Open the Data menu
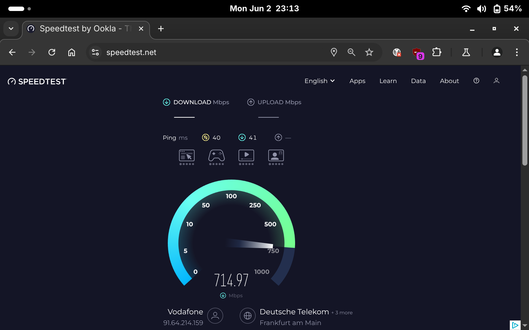This screenshot has width=529, height=330. [418, 81]
